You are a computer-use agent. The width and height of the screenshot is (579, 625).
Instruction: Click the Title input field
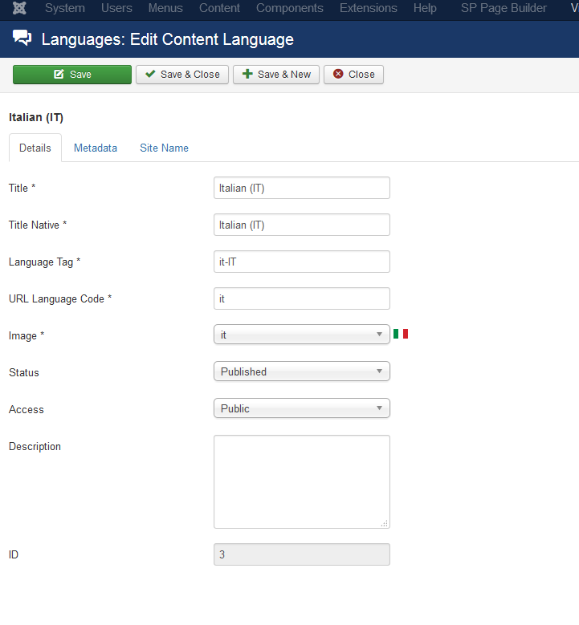tap(301, 188)
